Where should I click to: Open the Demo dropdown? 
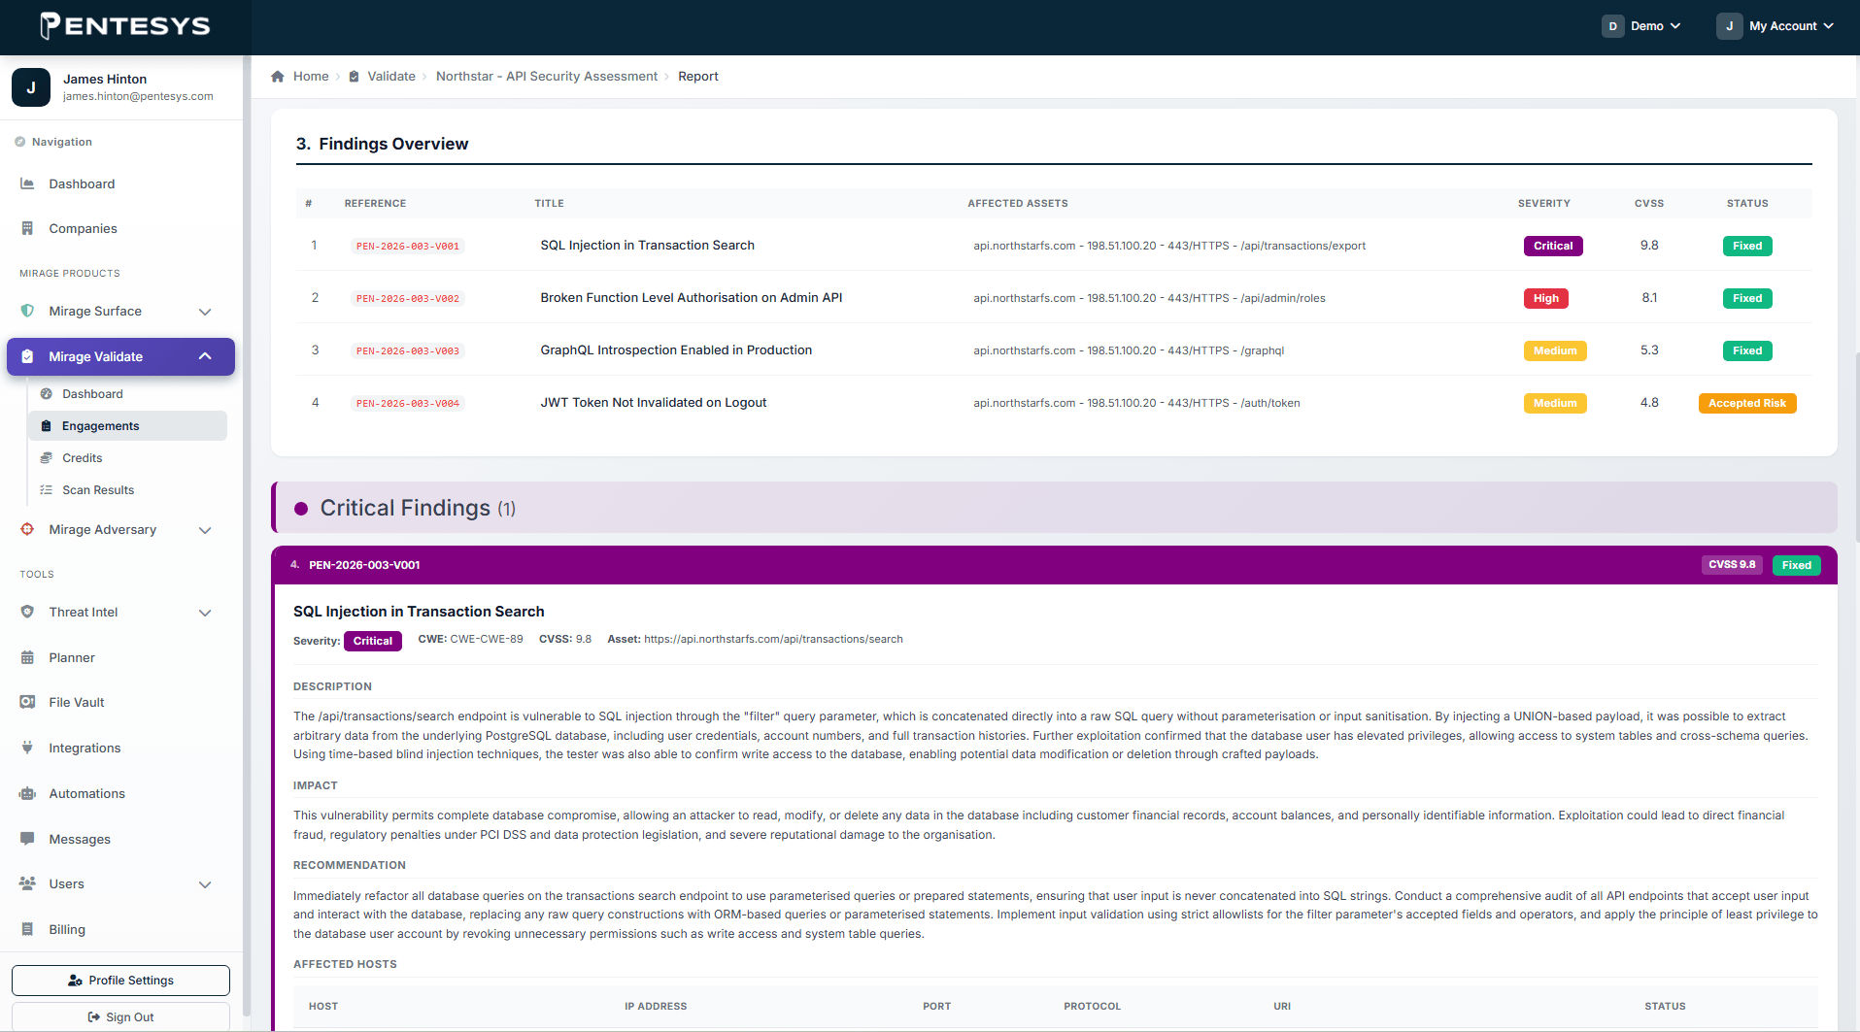(1640, 26)
